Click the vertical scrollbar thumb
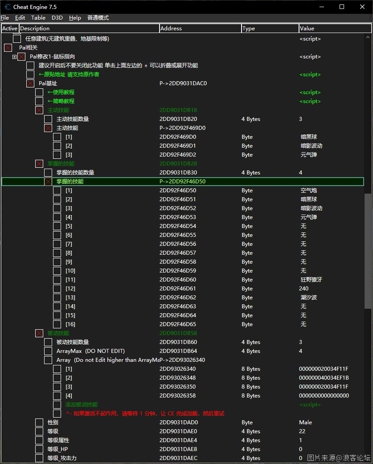373x464 pixels. coord(368,251)
